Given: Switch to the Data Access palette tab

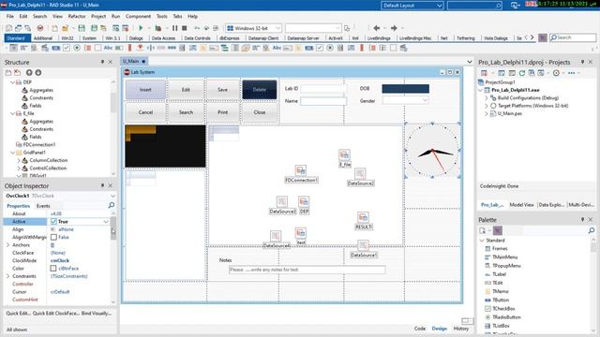Looking at the screenshot, I should point(163,38).
